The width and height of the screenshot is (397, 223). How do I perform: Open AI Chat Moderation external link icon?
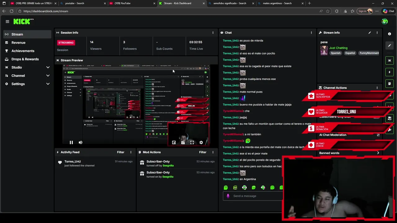coord(378,135)
